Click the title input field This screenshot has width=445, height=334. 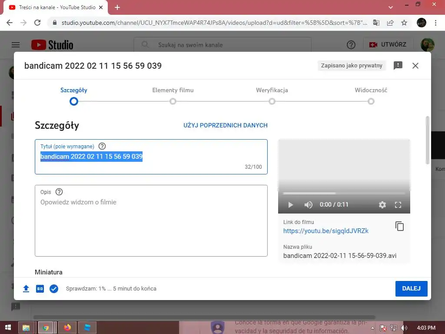[x=151, y=157]
